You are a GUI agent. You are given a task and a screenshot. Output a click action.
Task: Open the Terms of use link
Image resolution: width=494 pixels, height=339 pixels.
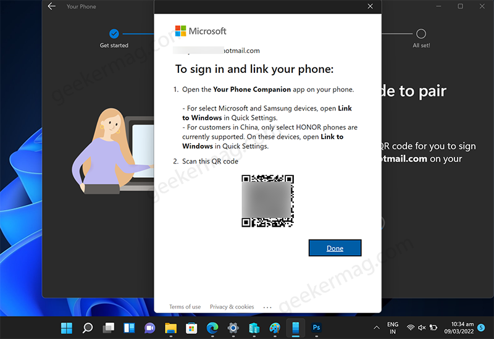point(185,306)
